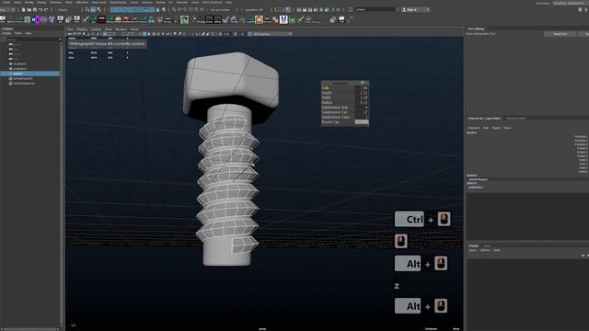The image size is (589, 331).
Task: Click the status line search field
Action: tap(375, 10)
